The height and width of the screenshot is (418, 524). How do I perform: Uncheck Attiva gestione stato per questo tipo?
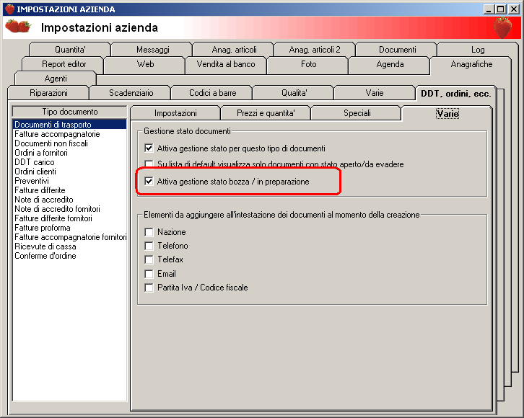tap(149, 148)
